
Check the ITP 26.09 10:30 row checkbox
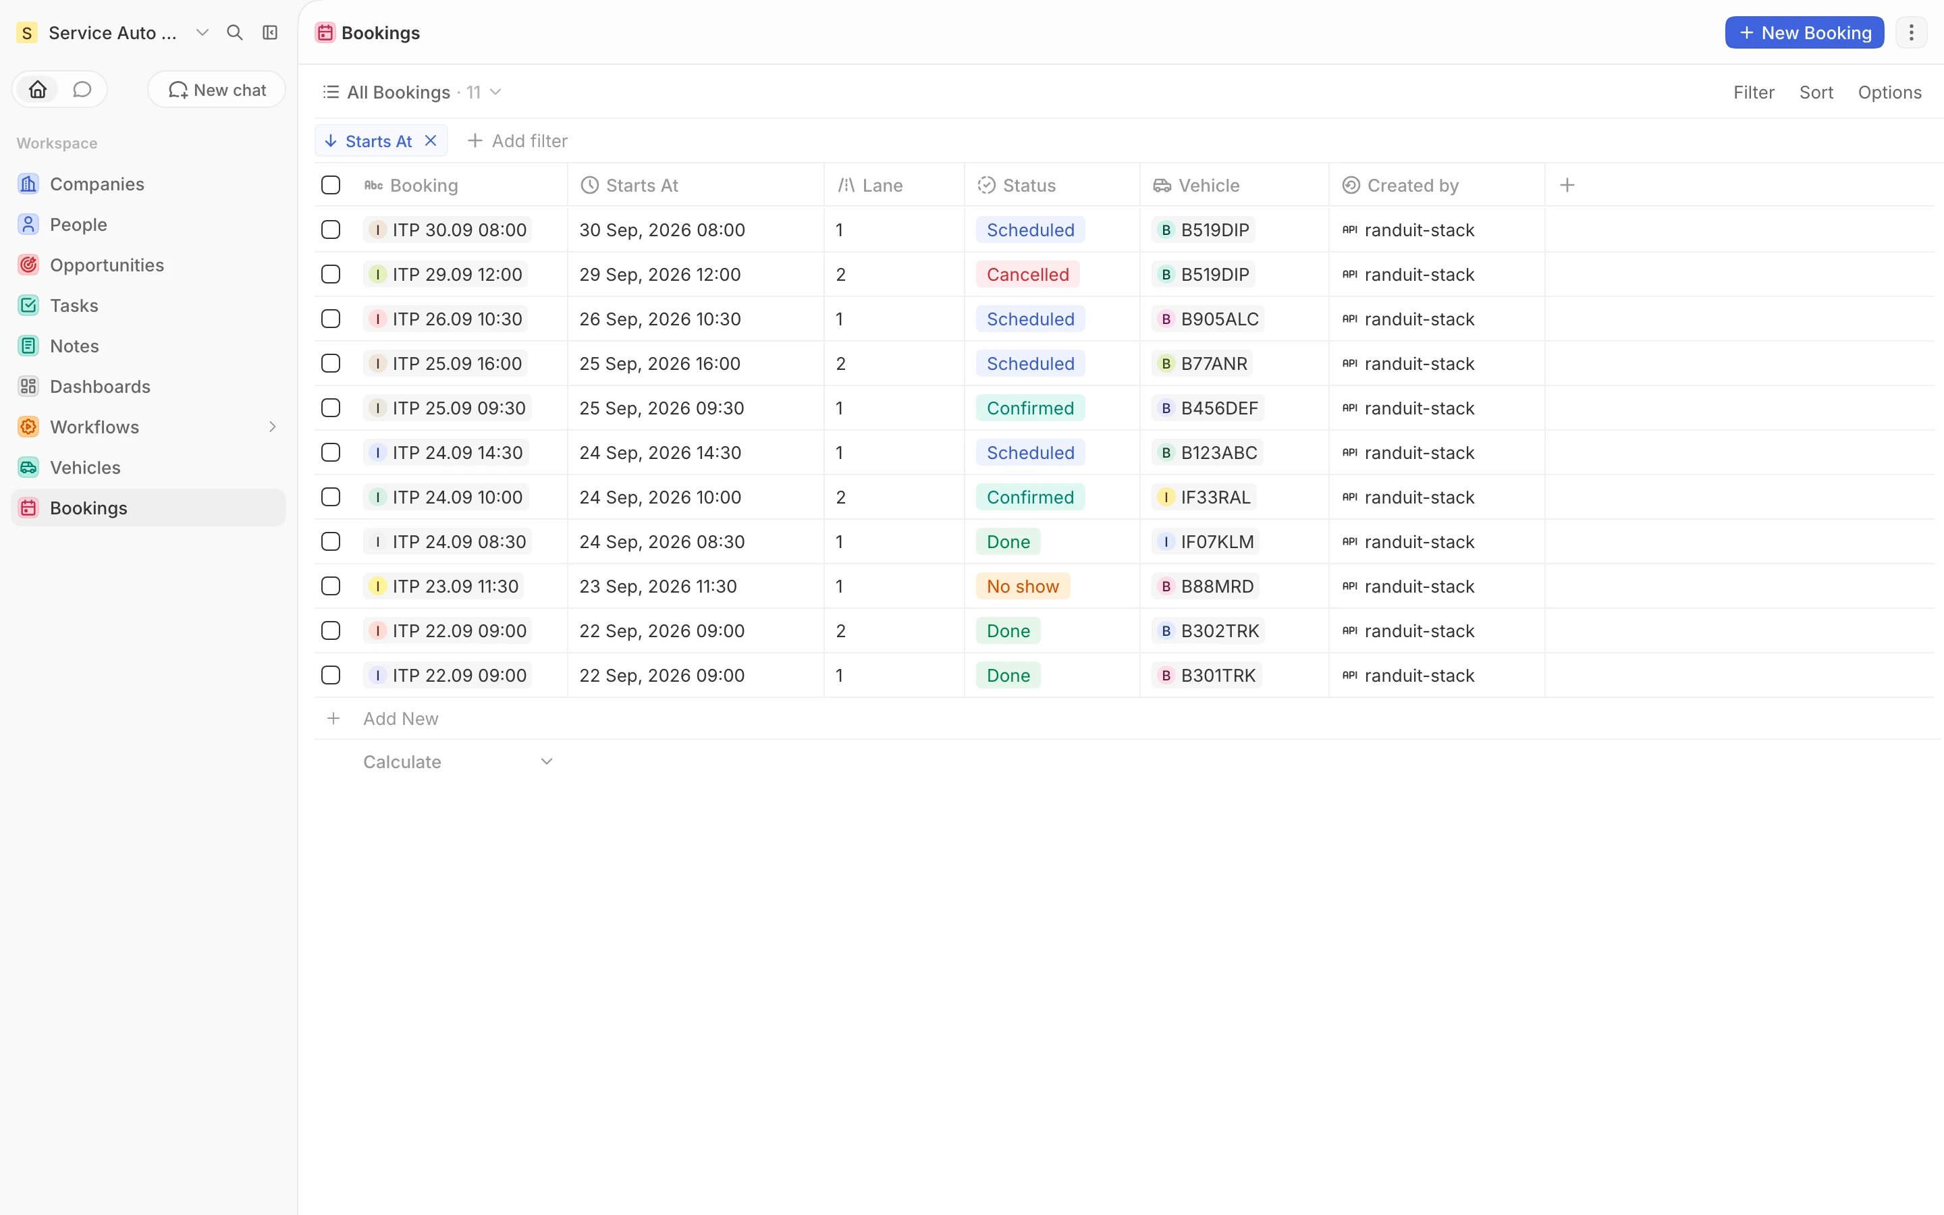click(331, 319)
